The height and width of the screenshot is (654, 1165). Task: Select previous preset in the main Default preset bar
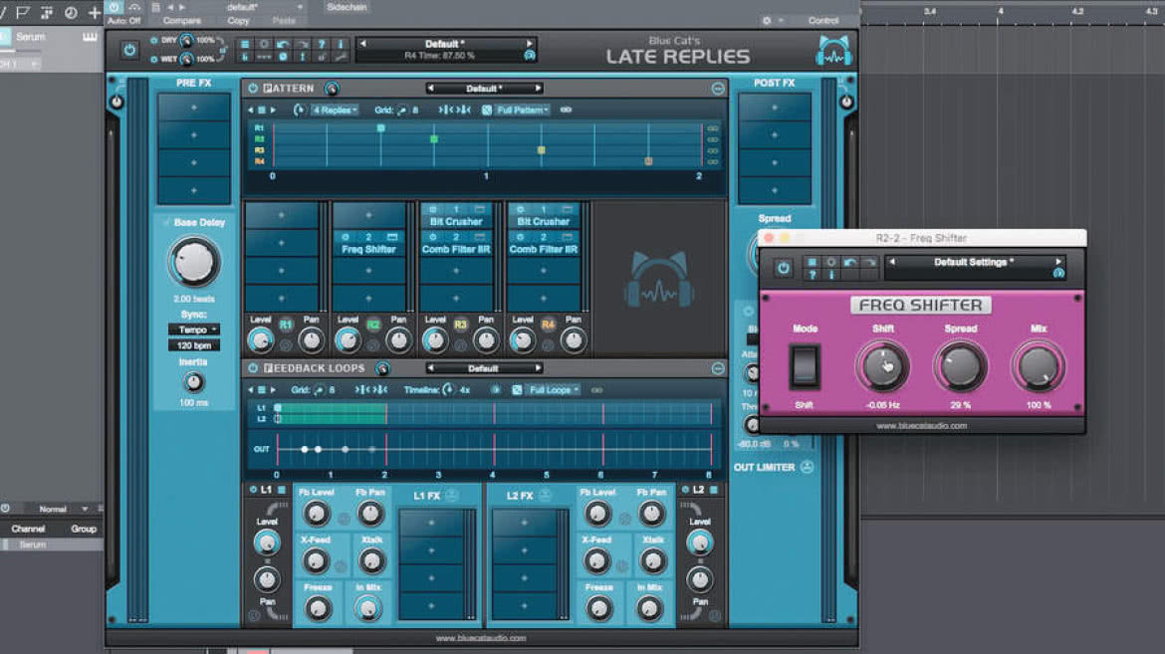[362, 44]
